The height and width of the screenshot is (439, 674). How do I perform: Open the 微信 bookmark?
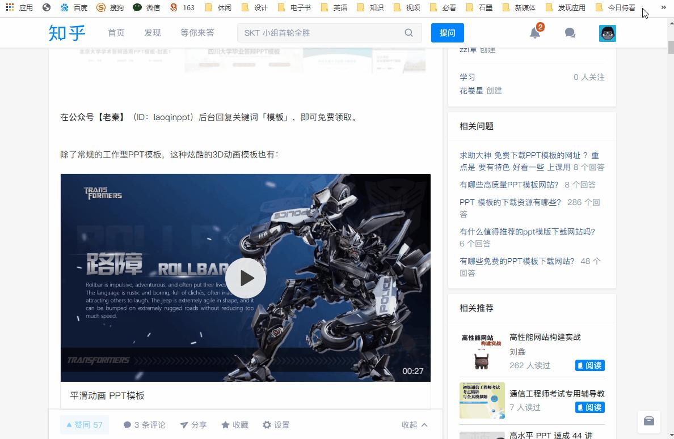(x=146, y=7)
